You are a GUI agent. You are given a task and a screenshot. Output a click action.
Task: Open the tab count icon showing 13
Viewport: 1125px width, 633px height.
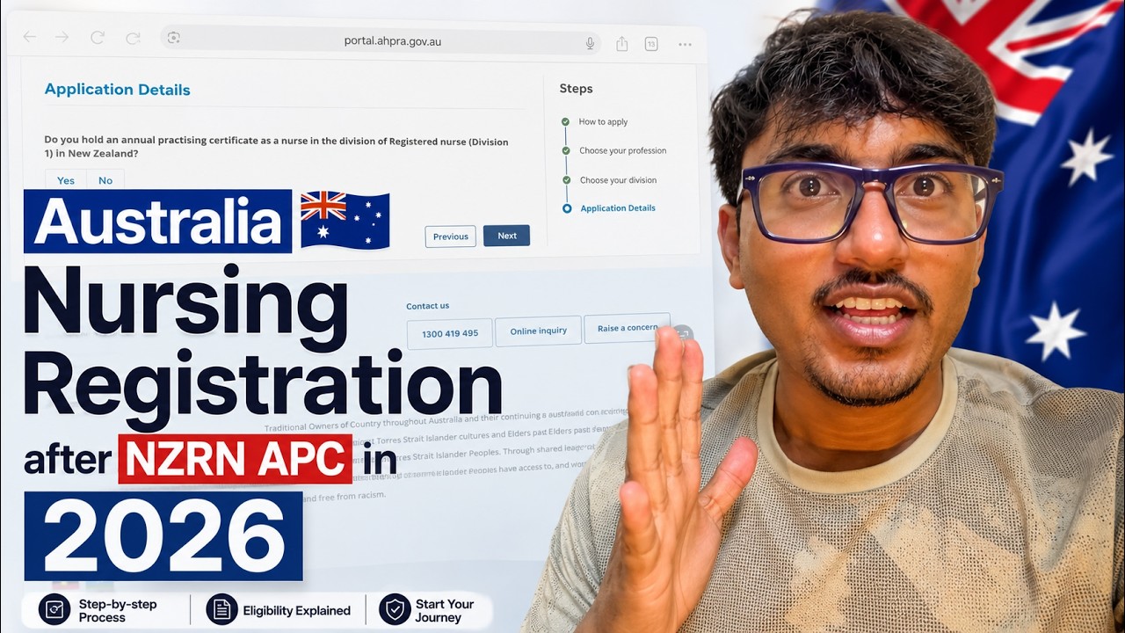[x=651, y=44]
